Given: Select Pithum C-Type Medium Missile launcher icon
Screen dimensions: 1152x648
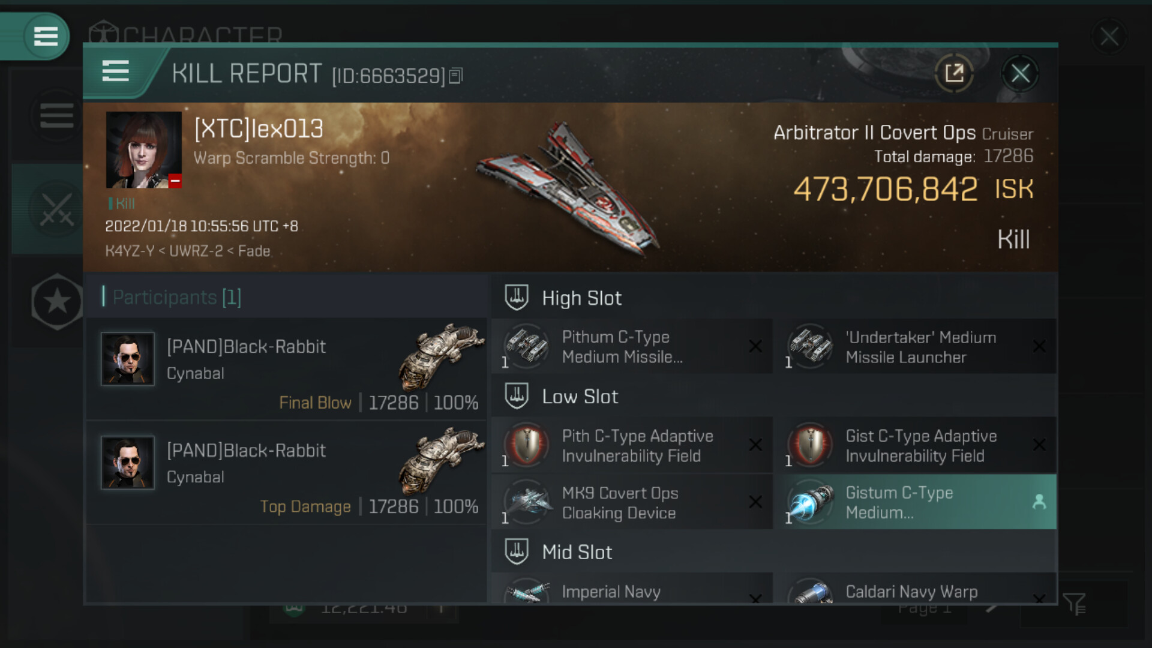Looking at the screenshot, I should tap(526, 346).
